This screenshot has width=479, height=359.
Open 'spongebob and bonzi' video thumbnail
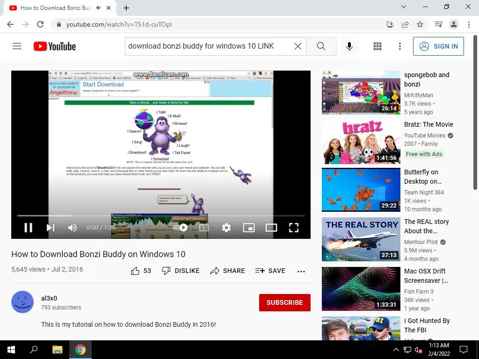point(361,93)
